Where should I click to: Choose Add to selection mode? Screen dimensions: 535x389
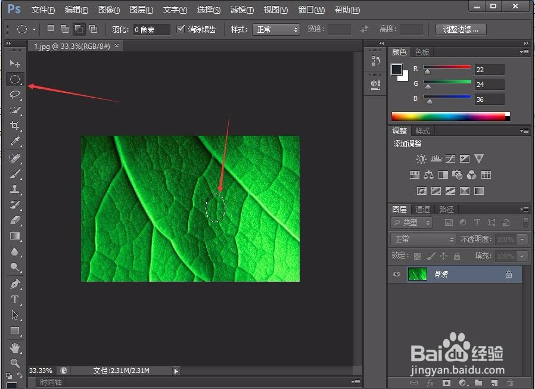64,29
